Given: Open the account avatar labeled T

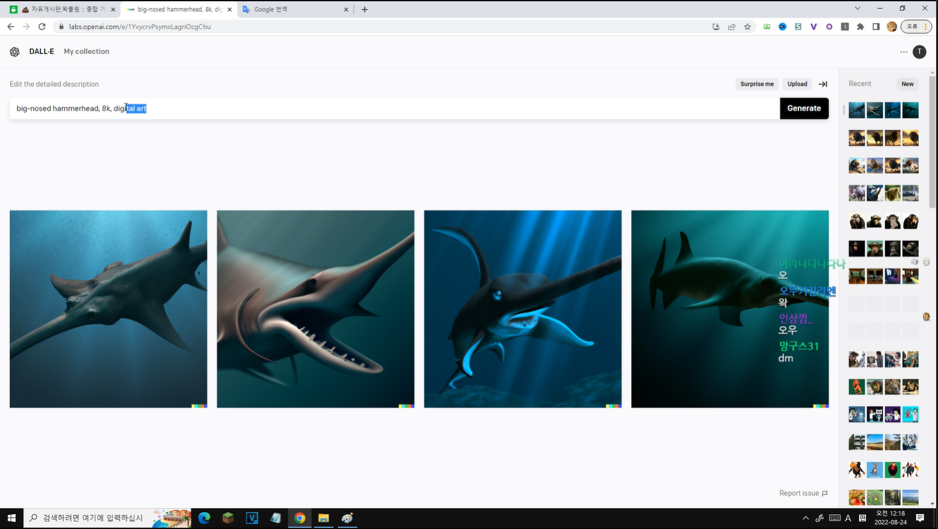Looking at the screenshot, I should click(919, 52).
